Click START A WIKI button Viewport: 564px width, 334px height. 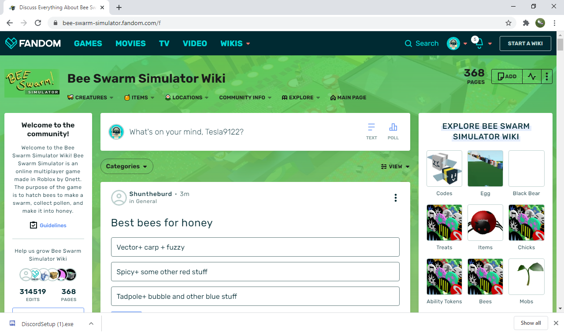click(525, 44)
